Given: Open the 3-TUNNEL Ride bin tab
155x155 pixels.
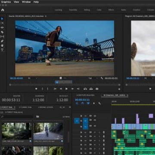Looking at the screenshot, I should click(25, 107).
